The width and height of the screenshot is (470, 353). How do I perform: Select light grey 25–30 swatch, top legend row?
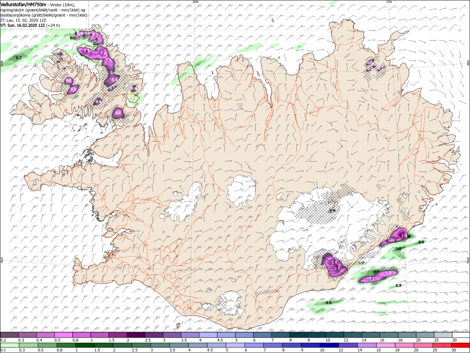443,335
